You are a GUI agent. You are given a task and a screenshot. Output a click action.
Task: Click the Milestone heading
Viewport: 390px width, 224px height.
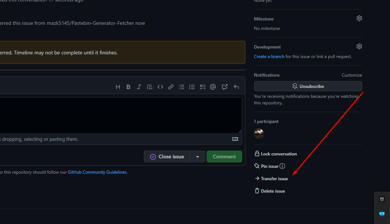[264, 19]
